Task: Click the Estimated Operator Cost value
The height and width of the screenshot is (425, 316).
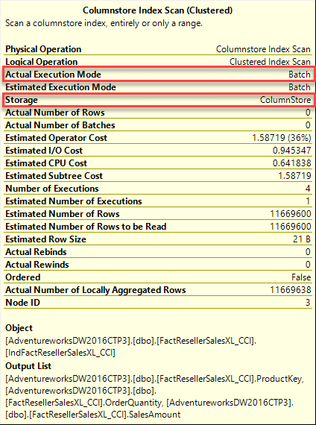Action: (x=282, y=138)
